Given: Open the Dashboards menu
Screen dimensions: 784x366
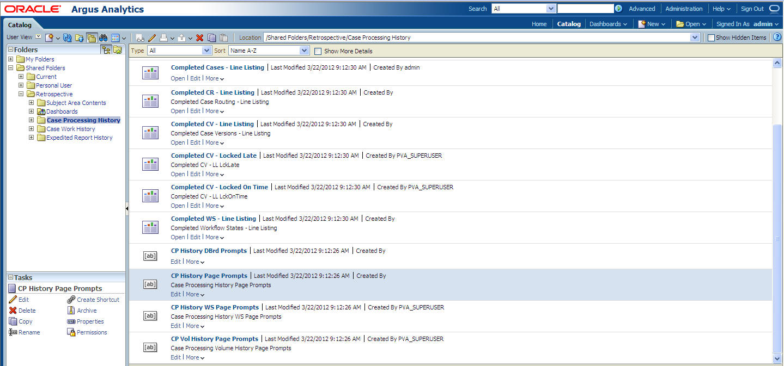Looking at the screenshot, I should [x=608, y=24].
